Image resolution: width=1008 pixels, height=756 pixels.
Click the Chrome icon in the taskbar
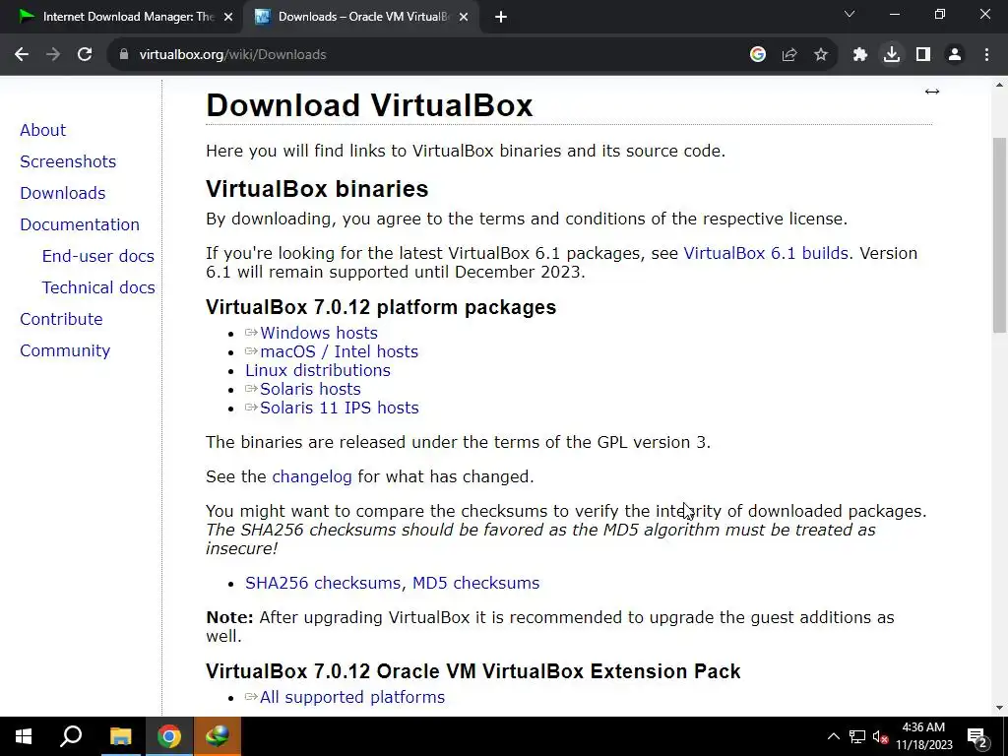pyautogui.click(x=169, y=736)
